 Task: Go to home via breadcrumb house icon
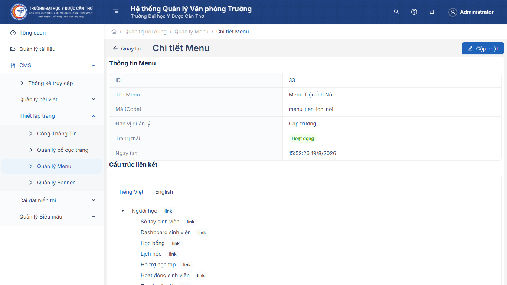[114, 32]
